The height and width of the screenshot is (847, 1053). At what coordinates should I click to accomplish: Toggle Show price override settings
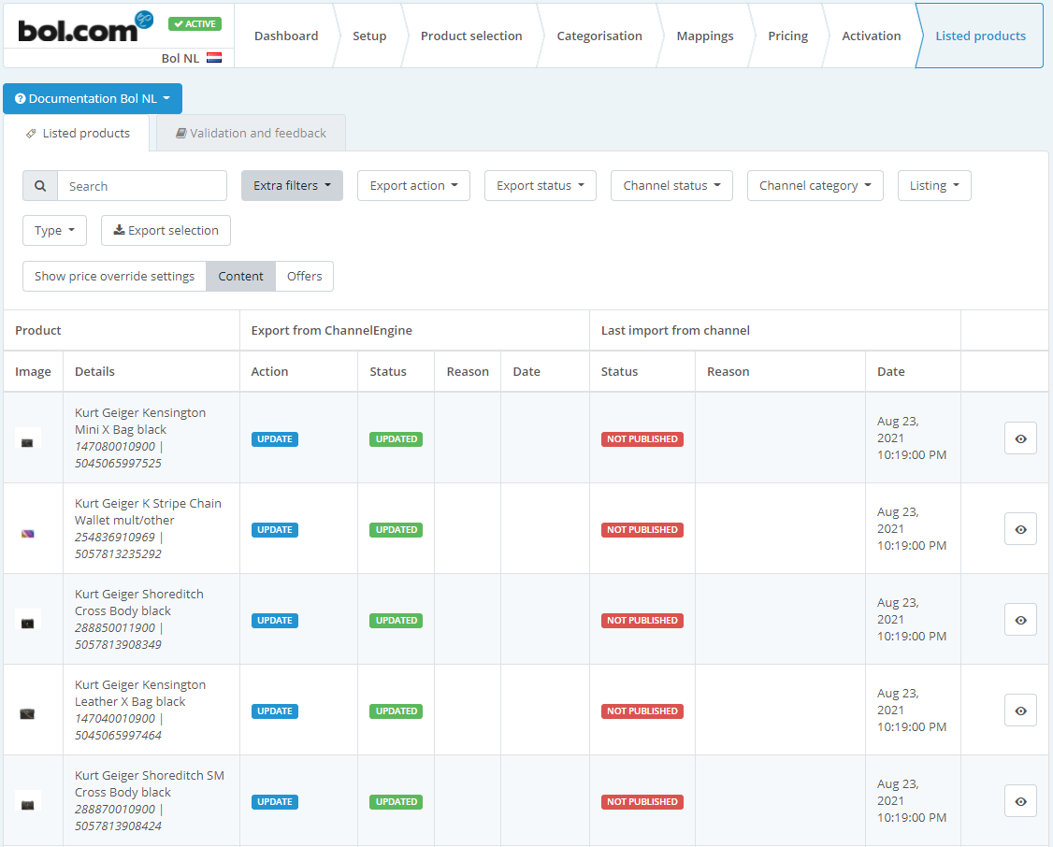[114, 277]
